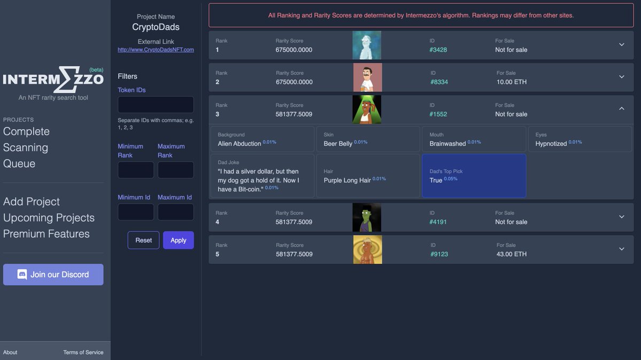This screenshot has height=360, width=641.
Task: Click the ranking disclaimer banner
Action: coord(421,15)
